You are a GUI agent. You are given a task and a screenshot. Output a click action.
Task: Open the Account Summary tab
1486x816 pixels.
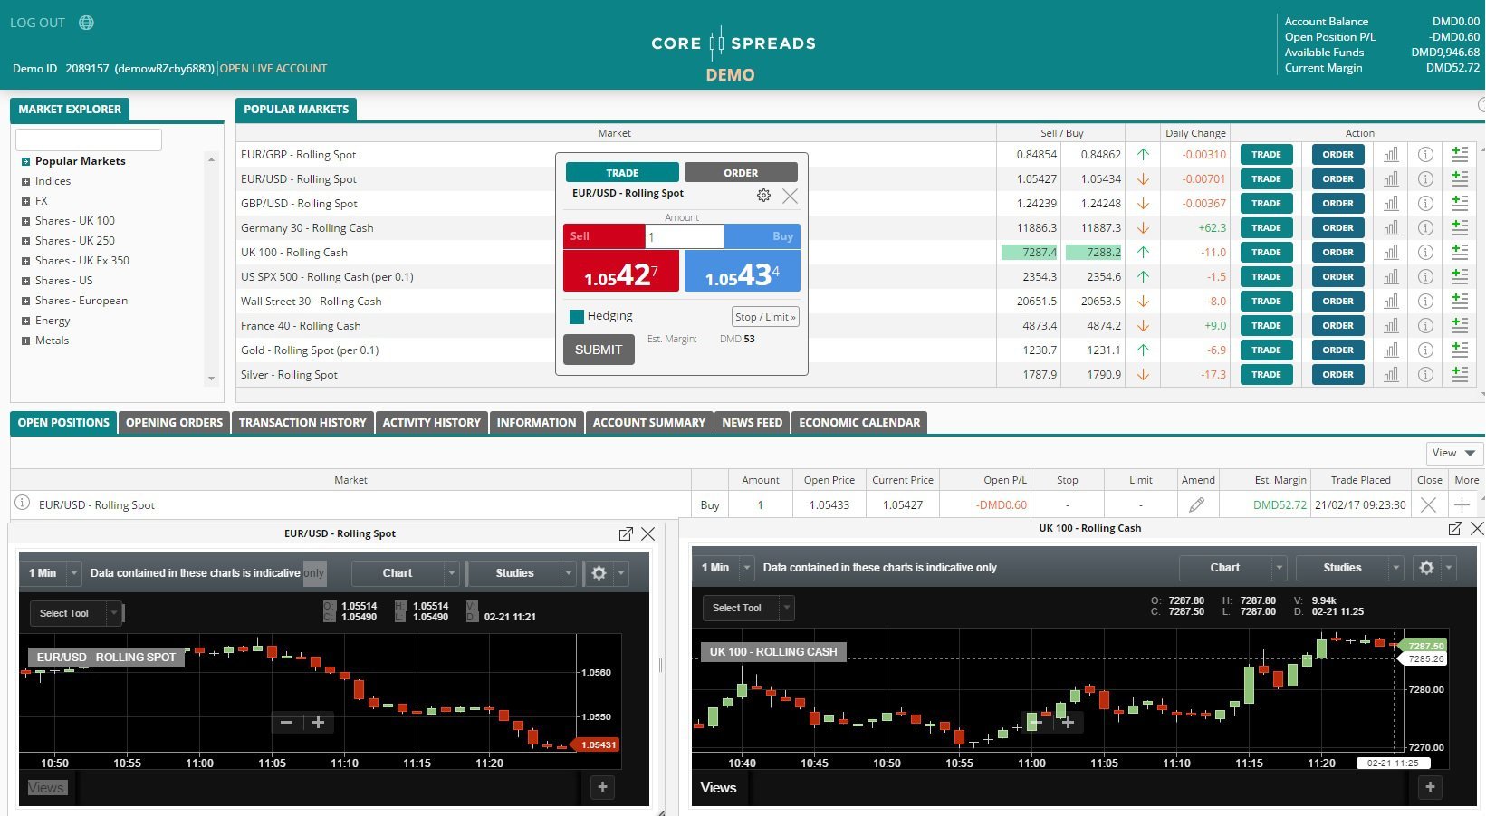(x=649, y=423)
